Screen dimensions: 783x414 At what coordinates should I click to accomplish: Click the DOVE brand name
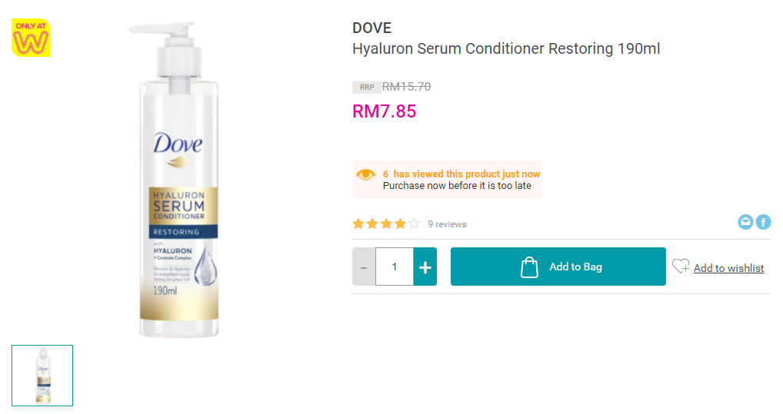[x=372, y=28]
